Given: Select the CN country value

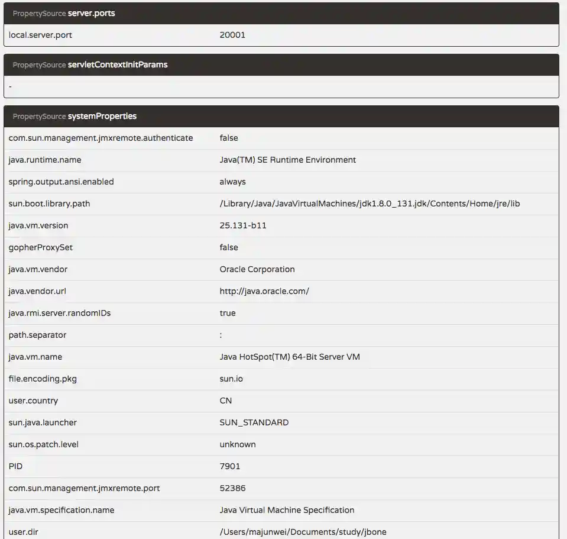Looking at the screenshot, I should (226, 401).
